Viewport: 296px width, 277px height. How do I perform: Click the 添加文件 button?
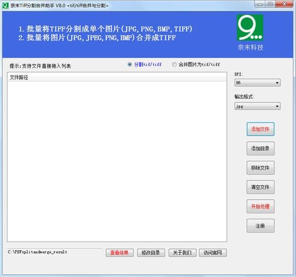260,129
